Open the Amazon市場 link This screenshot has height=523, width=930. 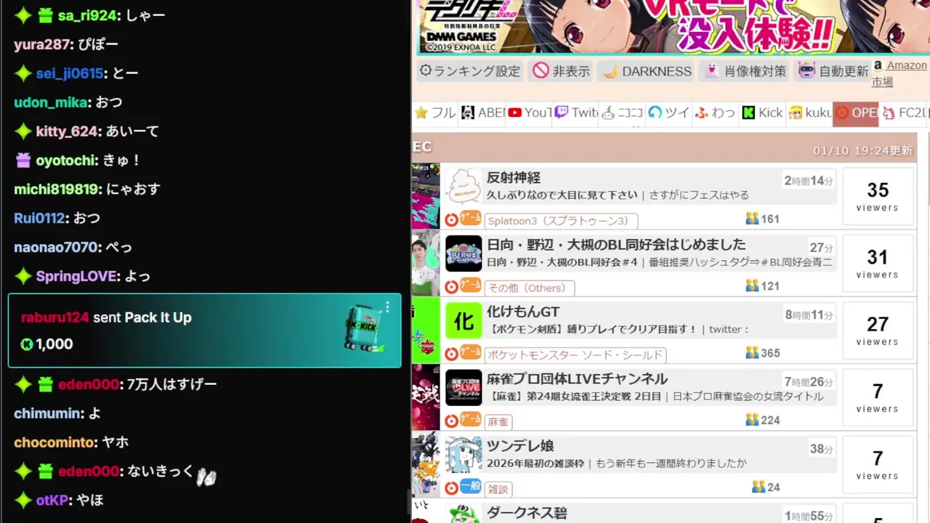(899, 73)
